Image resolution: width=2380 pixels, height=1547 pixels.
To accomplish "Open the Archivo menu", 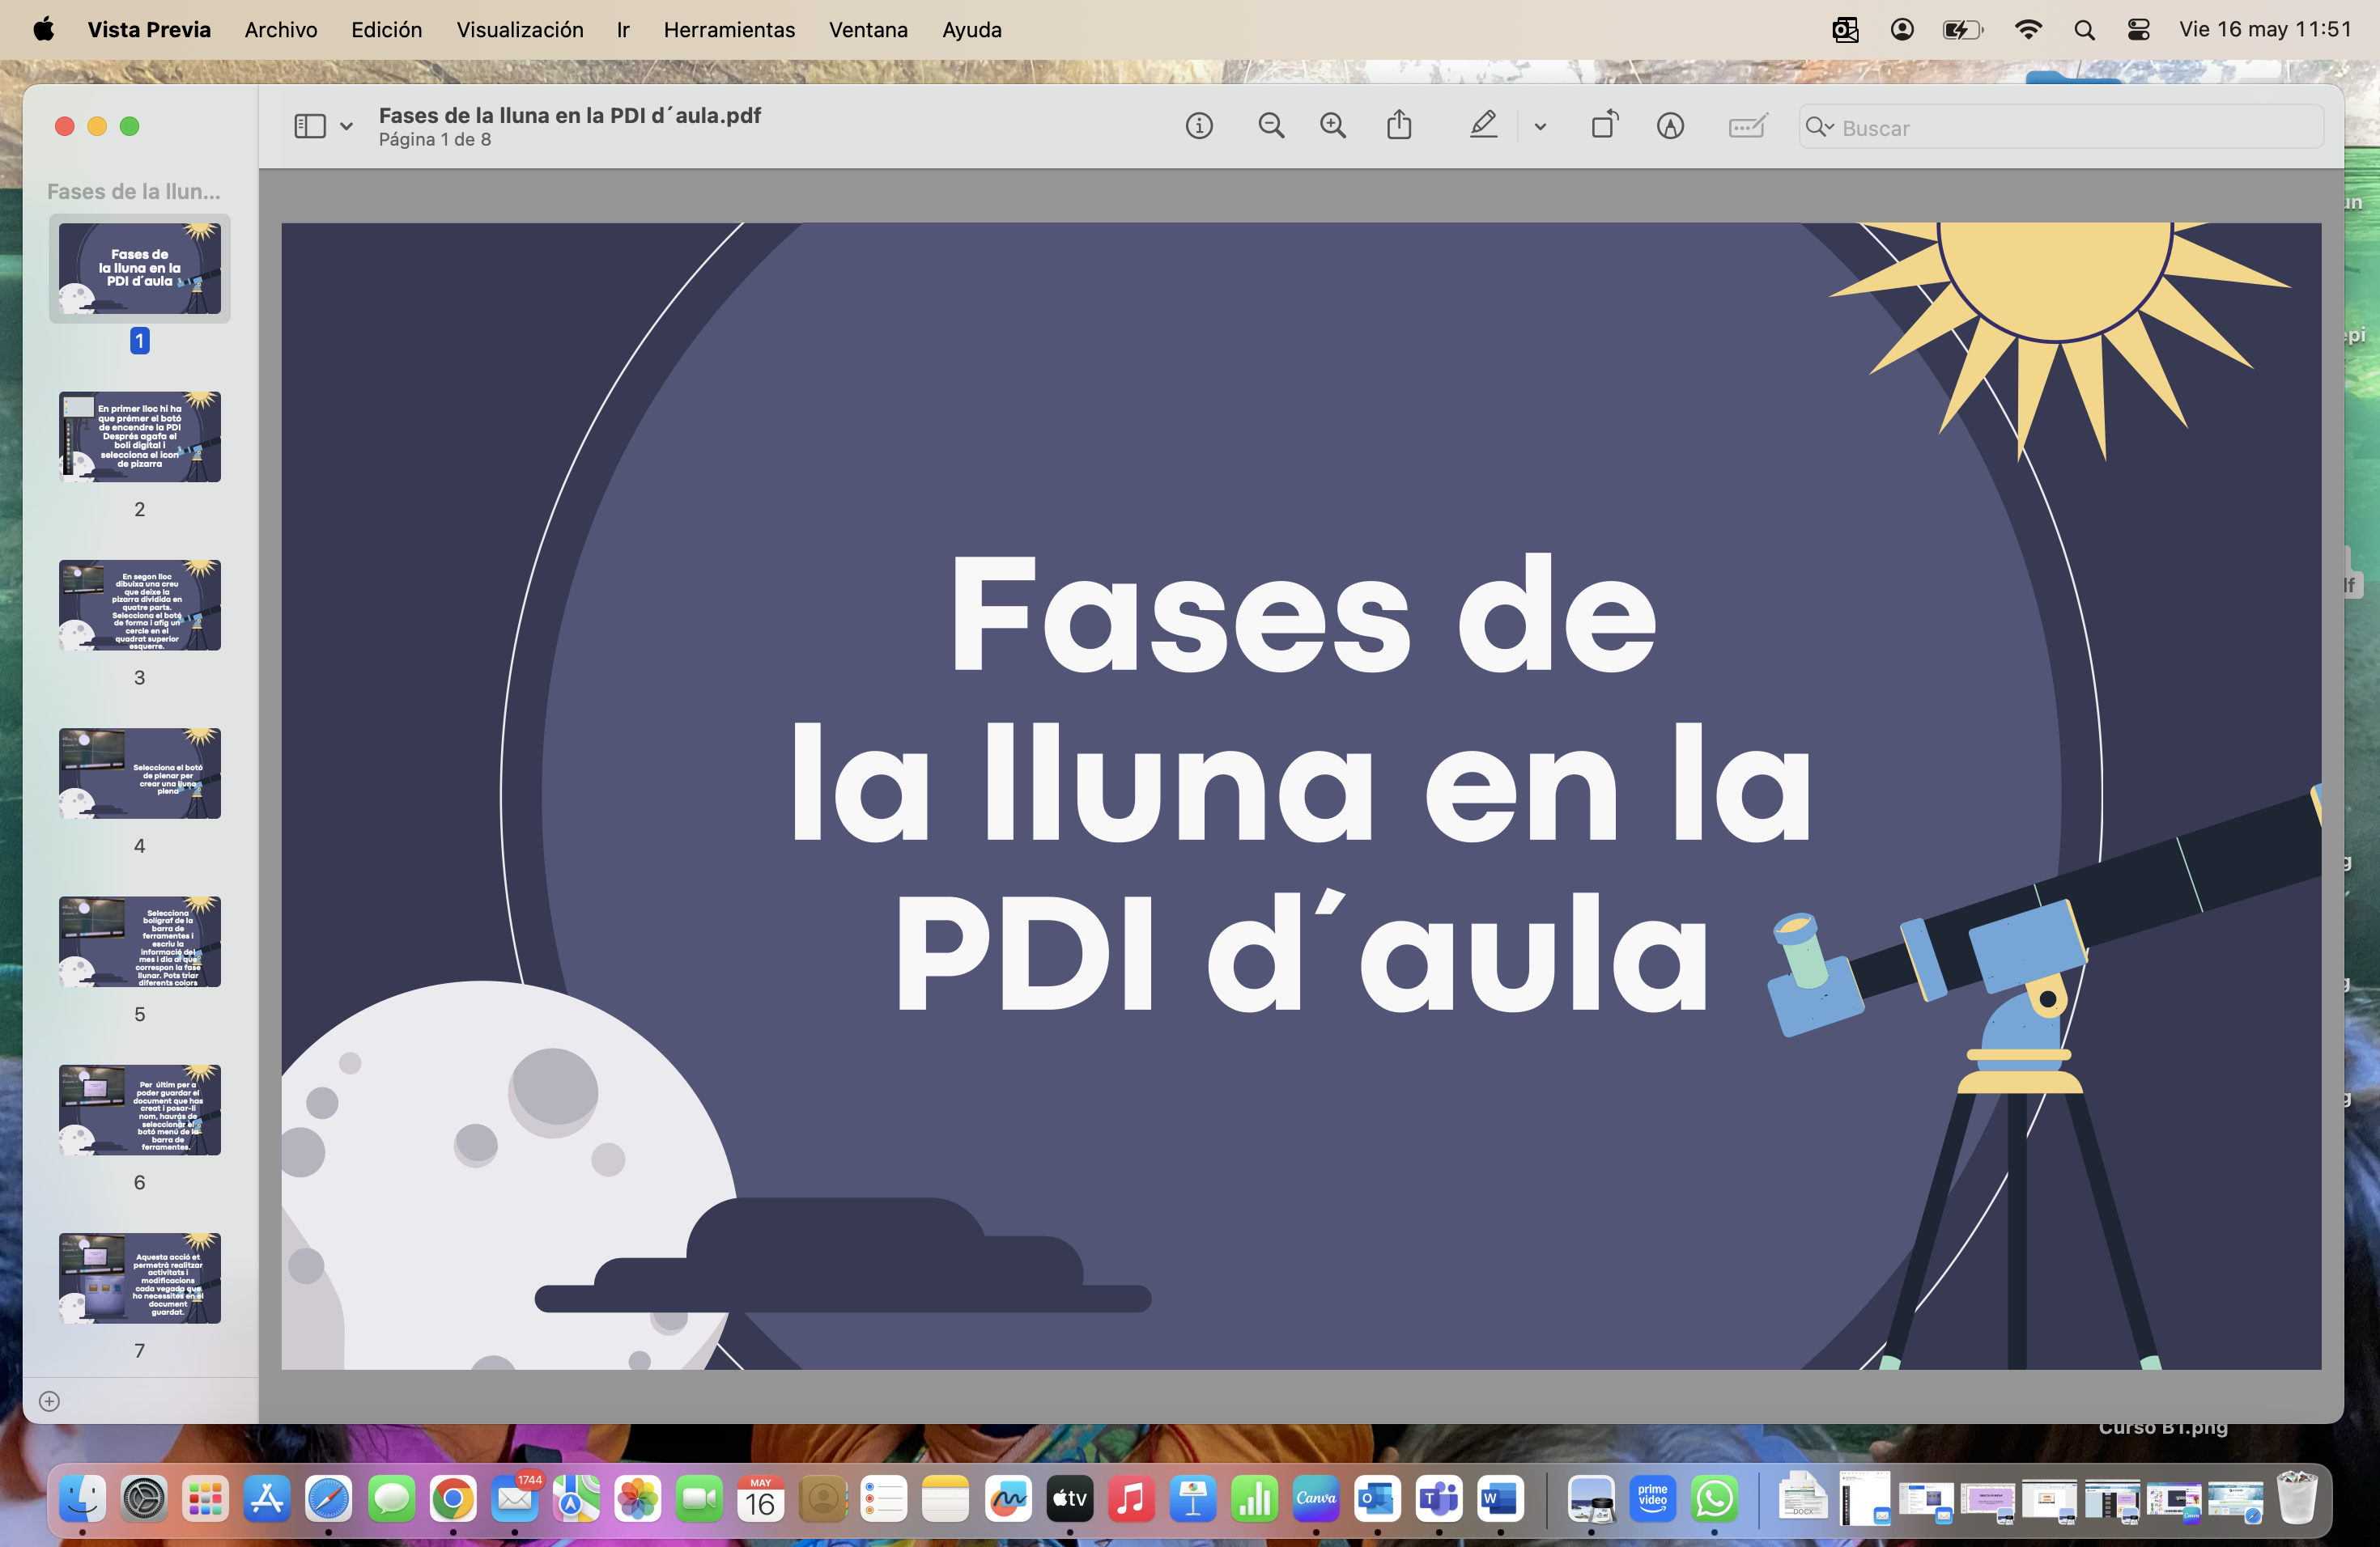I will (x=281, y=30).
